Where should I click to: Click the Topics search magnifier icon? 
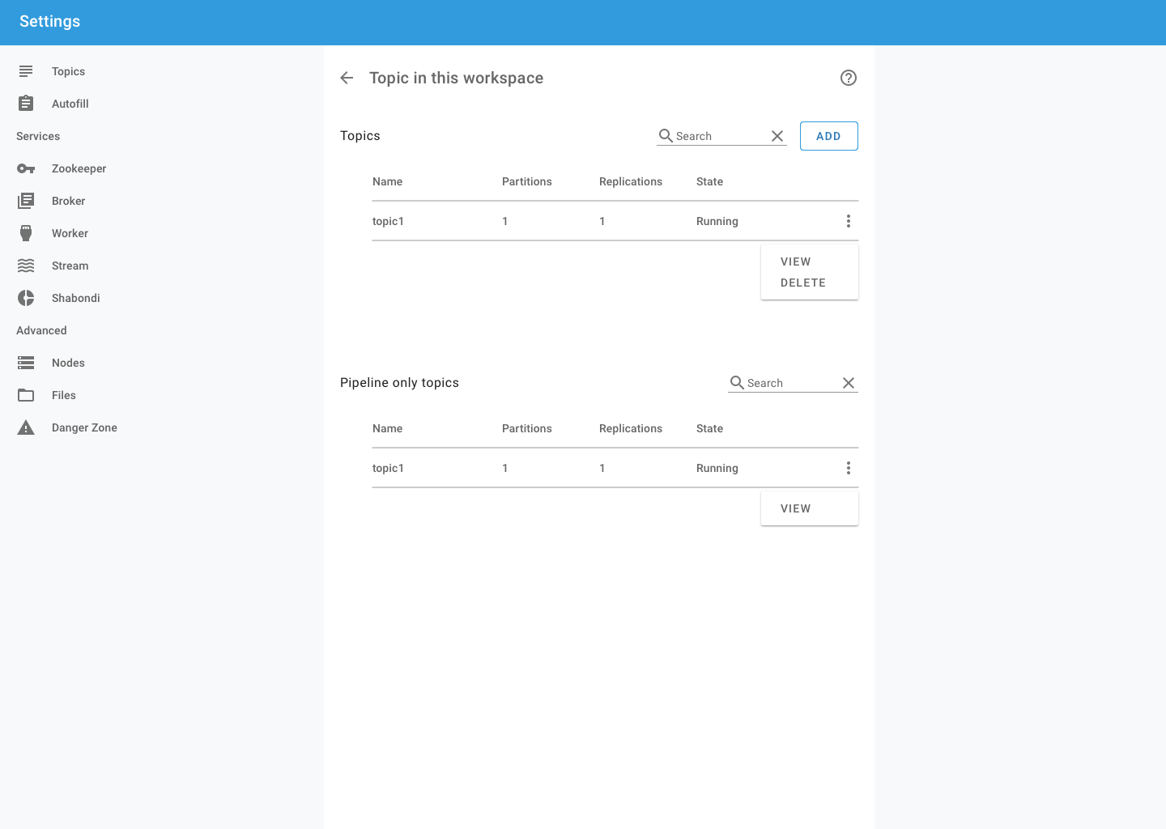[x=666, y=135]
